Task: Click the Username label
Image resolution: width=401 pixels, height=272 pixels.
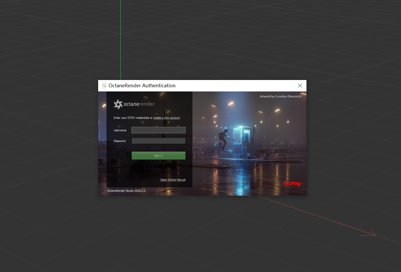Action: [120, 131]
